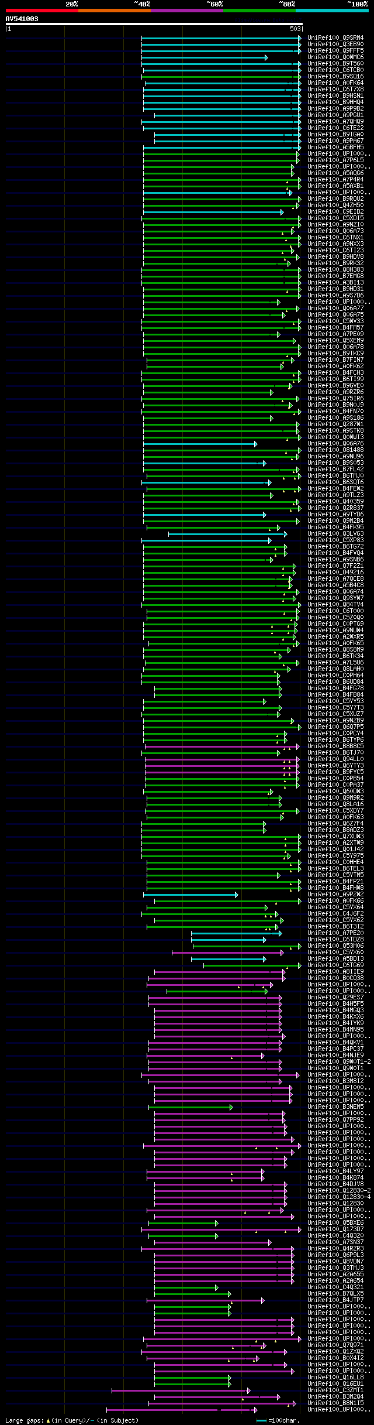Select the UniRef100_B9HSN1 label

pos(335,96)
